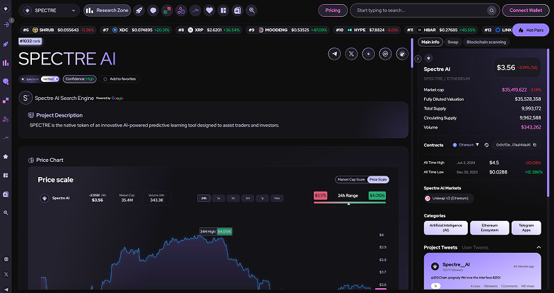Open the CoinMarketCap round icon in header
554x293 pixels.
[385, 54]
